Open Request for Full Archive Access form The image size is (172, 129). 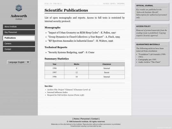coord(66,95)
